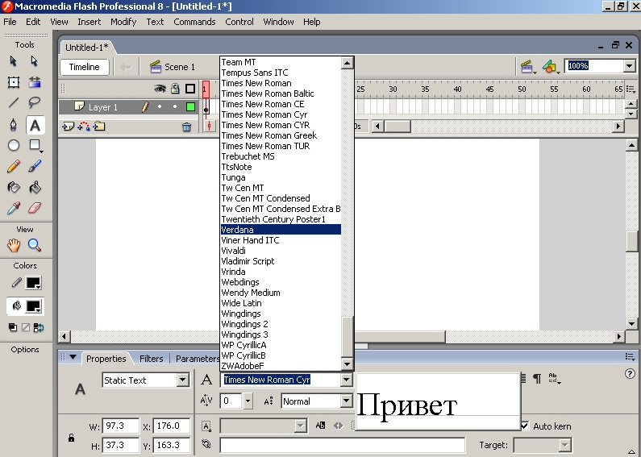Select the Eyedropper tool
The height and width of the screenshot is (457, 641).
point(14,209)
